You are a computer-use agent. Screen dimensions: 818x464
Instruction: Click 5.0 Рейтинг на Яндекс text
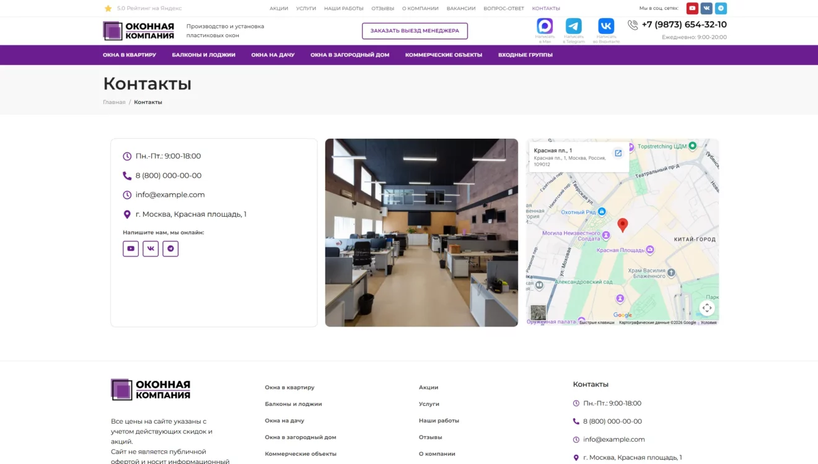point(149,9)
